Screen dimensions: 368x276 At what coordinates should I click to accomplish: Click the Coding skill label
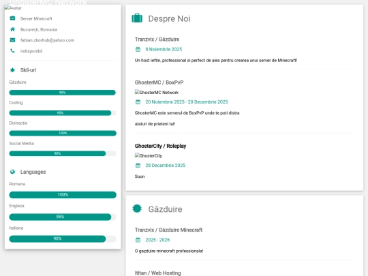click(16, 102)
